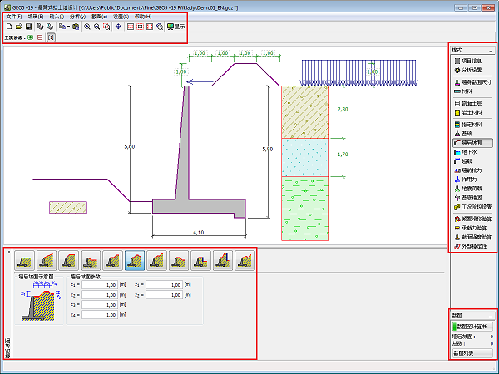499x374 pixels.
Task: Open the 文件(F) menu
Action: pos(14,17)
